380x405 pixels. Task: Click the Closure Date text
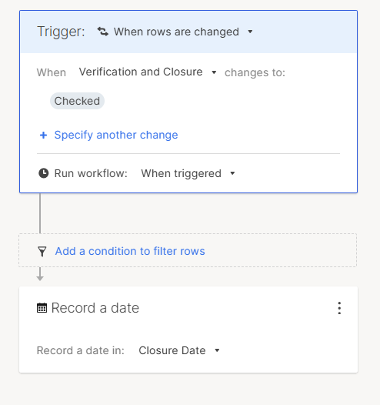(172, 350)
